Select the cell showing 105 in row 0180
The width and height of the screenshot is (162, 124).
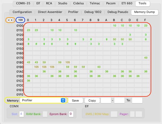click(68, 62)
